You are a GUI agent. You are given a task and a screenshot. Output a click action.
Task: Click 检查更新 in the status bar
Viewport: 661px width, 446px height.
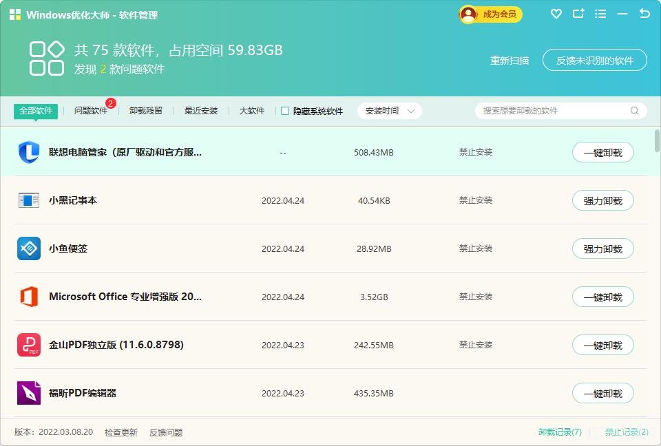point(122,432)
